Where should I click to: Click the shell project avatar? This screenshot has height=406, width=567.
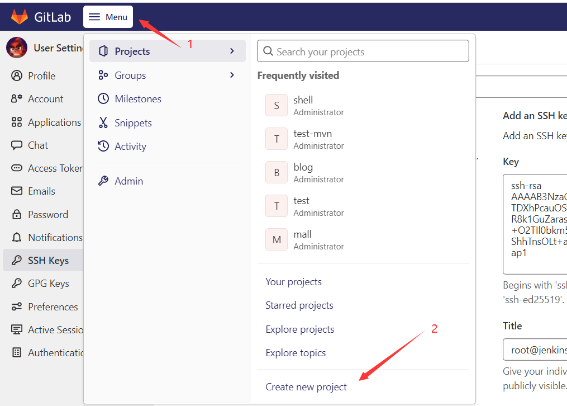click(x=277, y=105)
